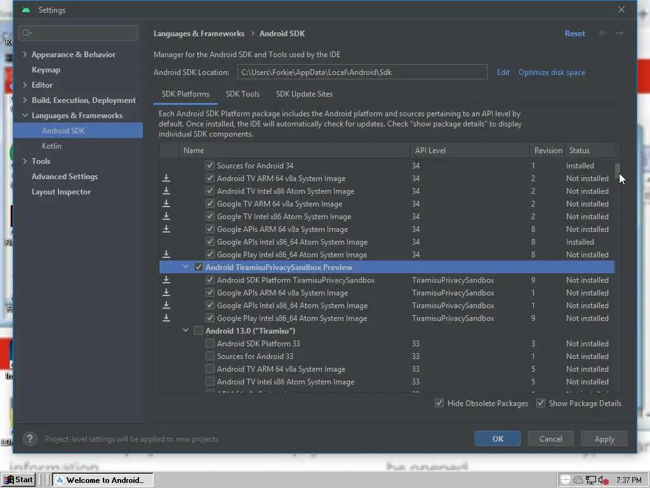Check Android TV Intel x86 Atom System Image 33

pos(210,381)
